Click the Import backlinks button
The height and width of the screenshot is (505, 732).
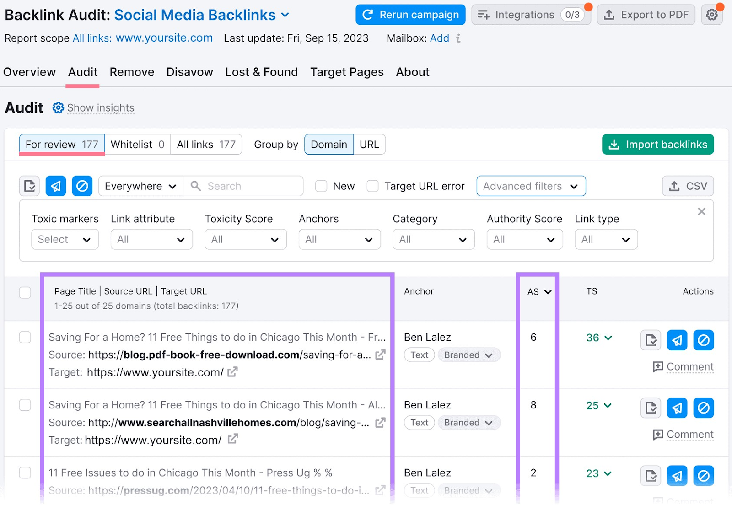(657, 144)
